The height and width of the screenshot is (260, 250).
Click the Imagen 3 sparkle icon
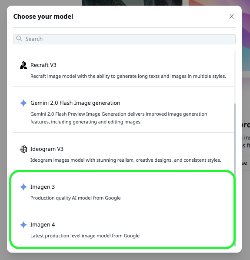click(23, 187)
